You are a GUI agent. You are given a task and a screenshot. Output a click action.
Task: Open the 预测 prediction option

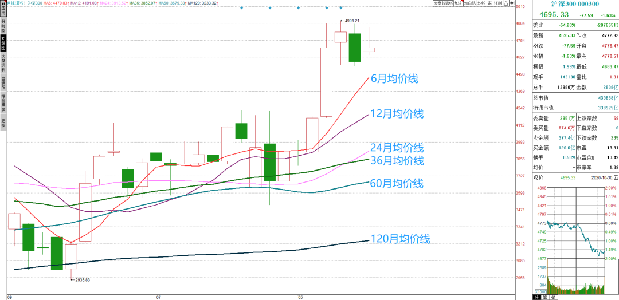coord(498,3)
